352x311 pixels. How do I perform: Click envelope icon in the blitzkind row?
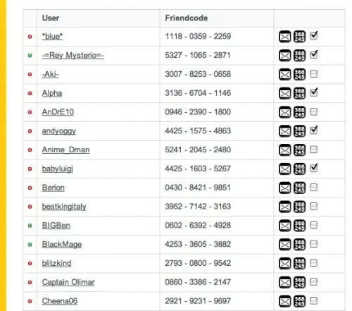point(285,264)
